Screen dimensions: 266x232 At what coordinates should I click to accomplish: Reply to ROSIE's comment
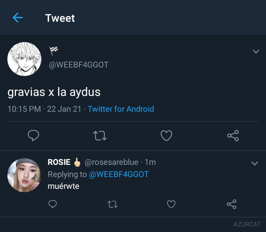click(x=52, y=204)
